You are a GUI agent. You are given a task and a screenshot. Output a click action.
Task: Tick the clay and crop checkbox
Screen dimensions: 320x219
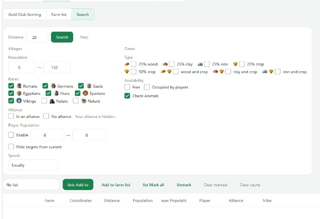coord(228,72)
